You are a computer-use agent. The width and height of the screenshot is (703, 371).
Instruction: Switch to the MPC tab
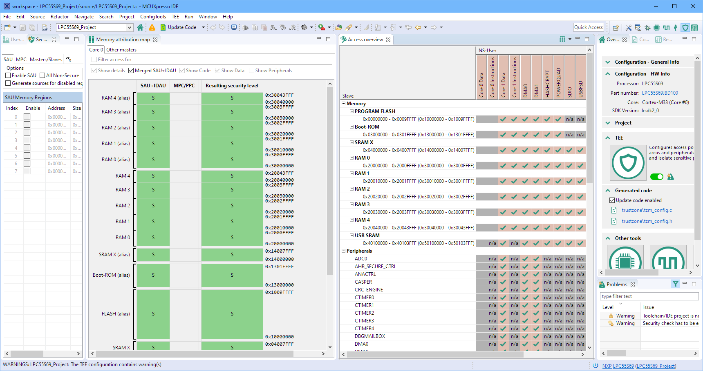(21, 60)
